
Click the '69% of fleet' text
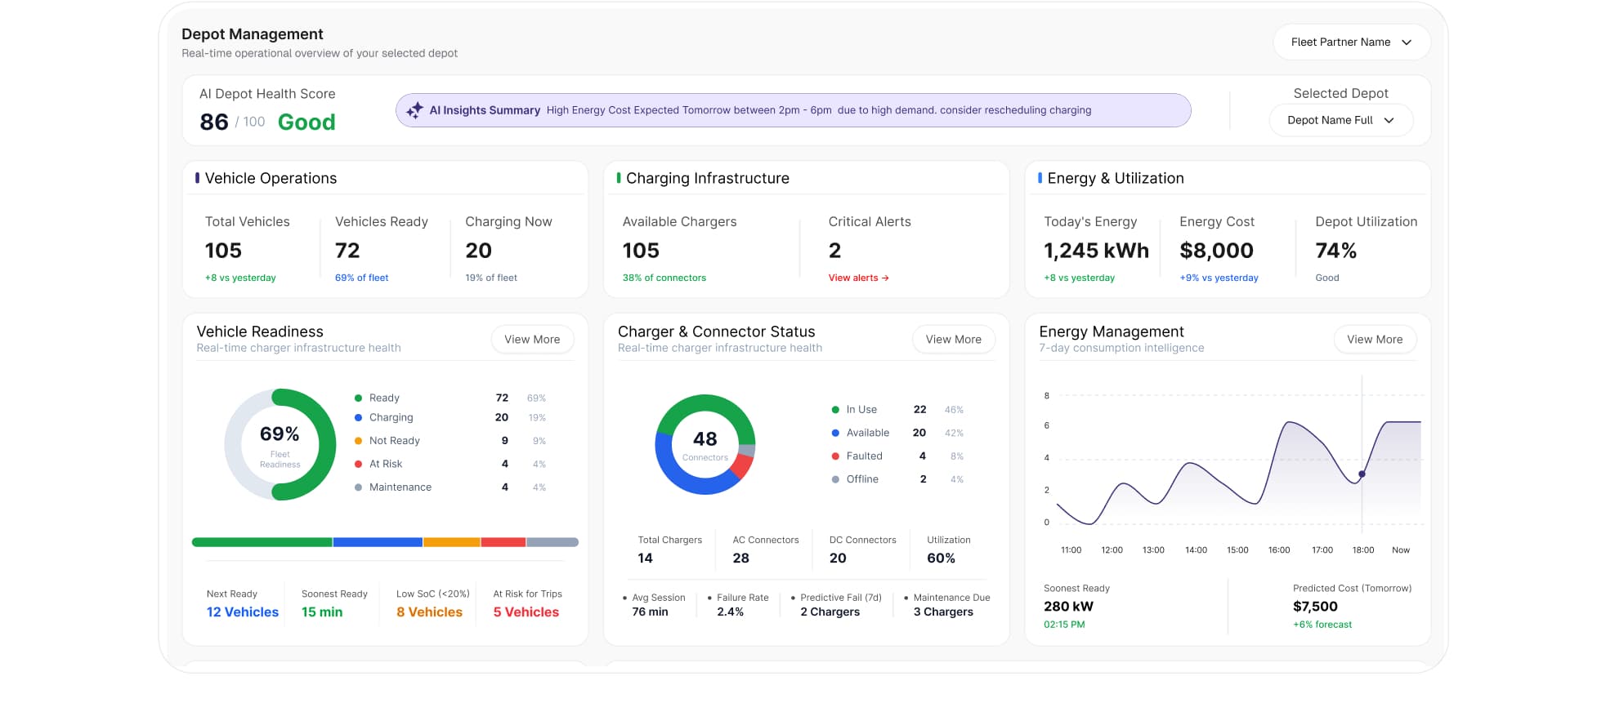click(362, 278)
